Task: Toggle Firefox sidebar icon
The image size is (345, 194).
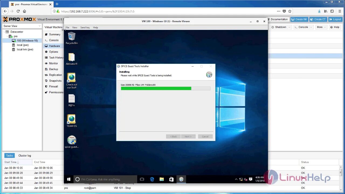Action: pos(332,11)
